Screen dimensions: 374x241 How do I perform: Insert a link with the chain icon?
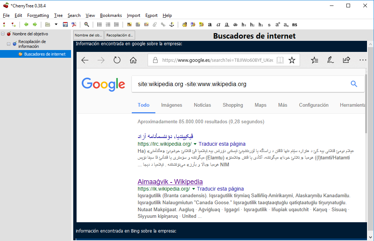[163, 25]
